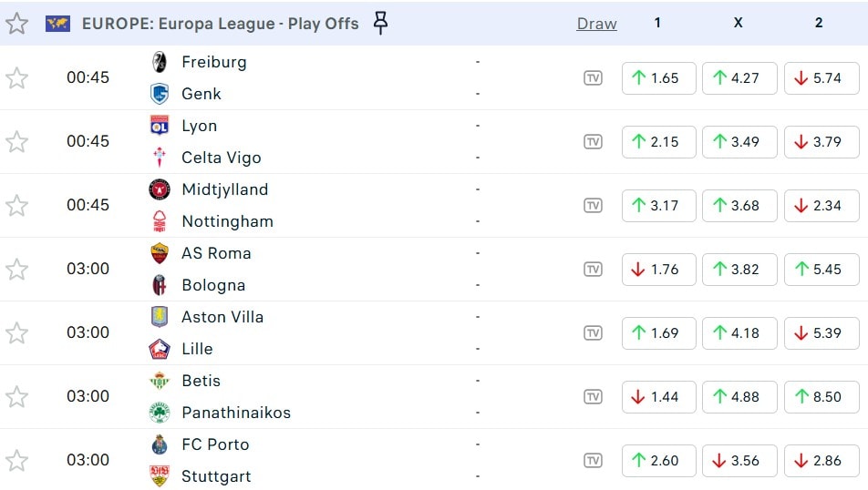Click the Panathinaikos team logo
The width and height of the screenshot is (868, 490).
click(160, 413)
